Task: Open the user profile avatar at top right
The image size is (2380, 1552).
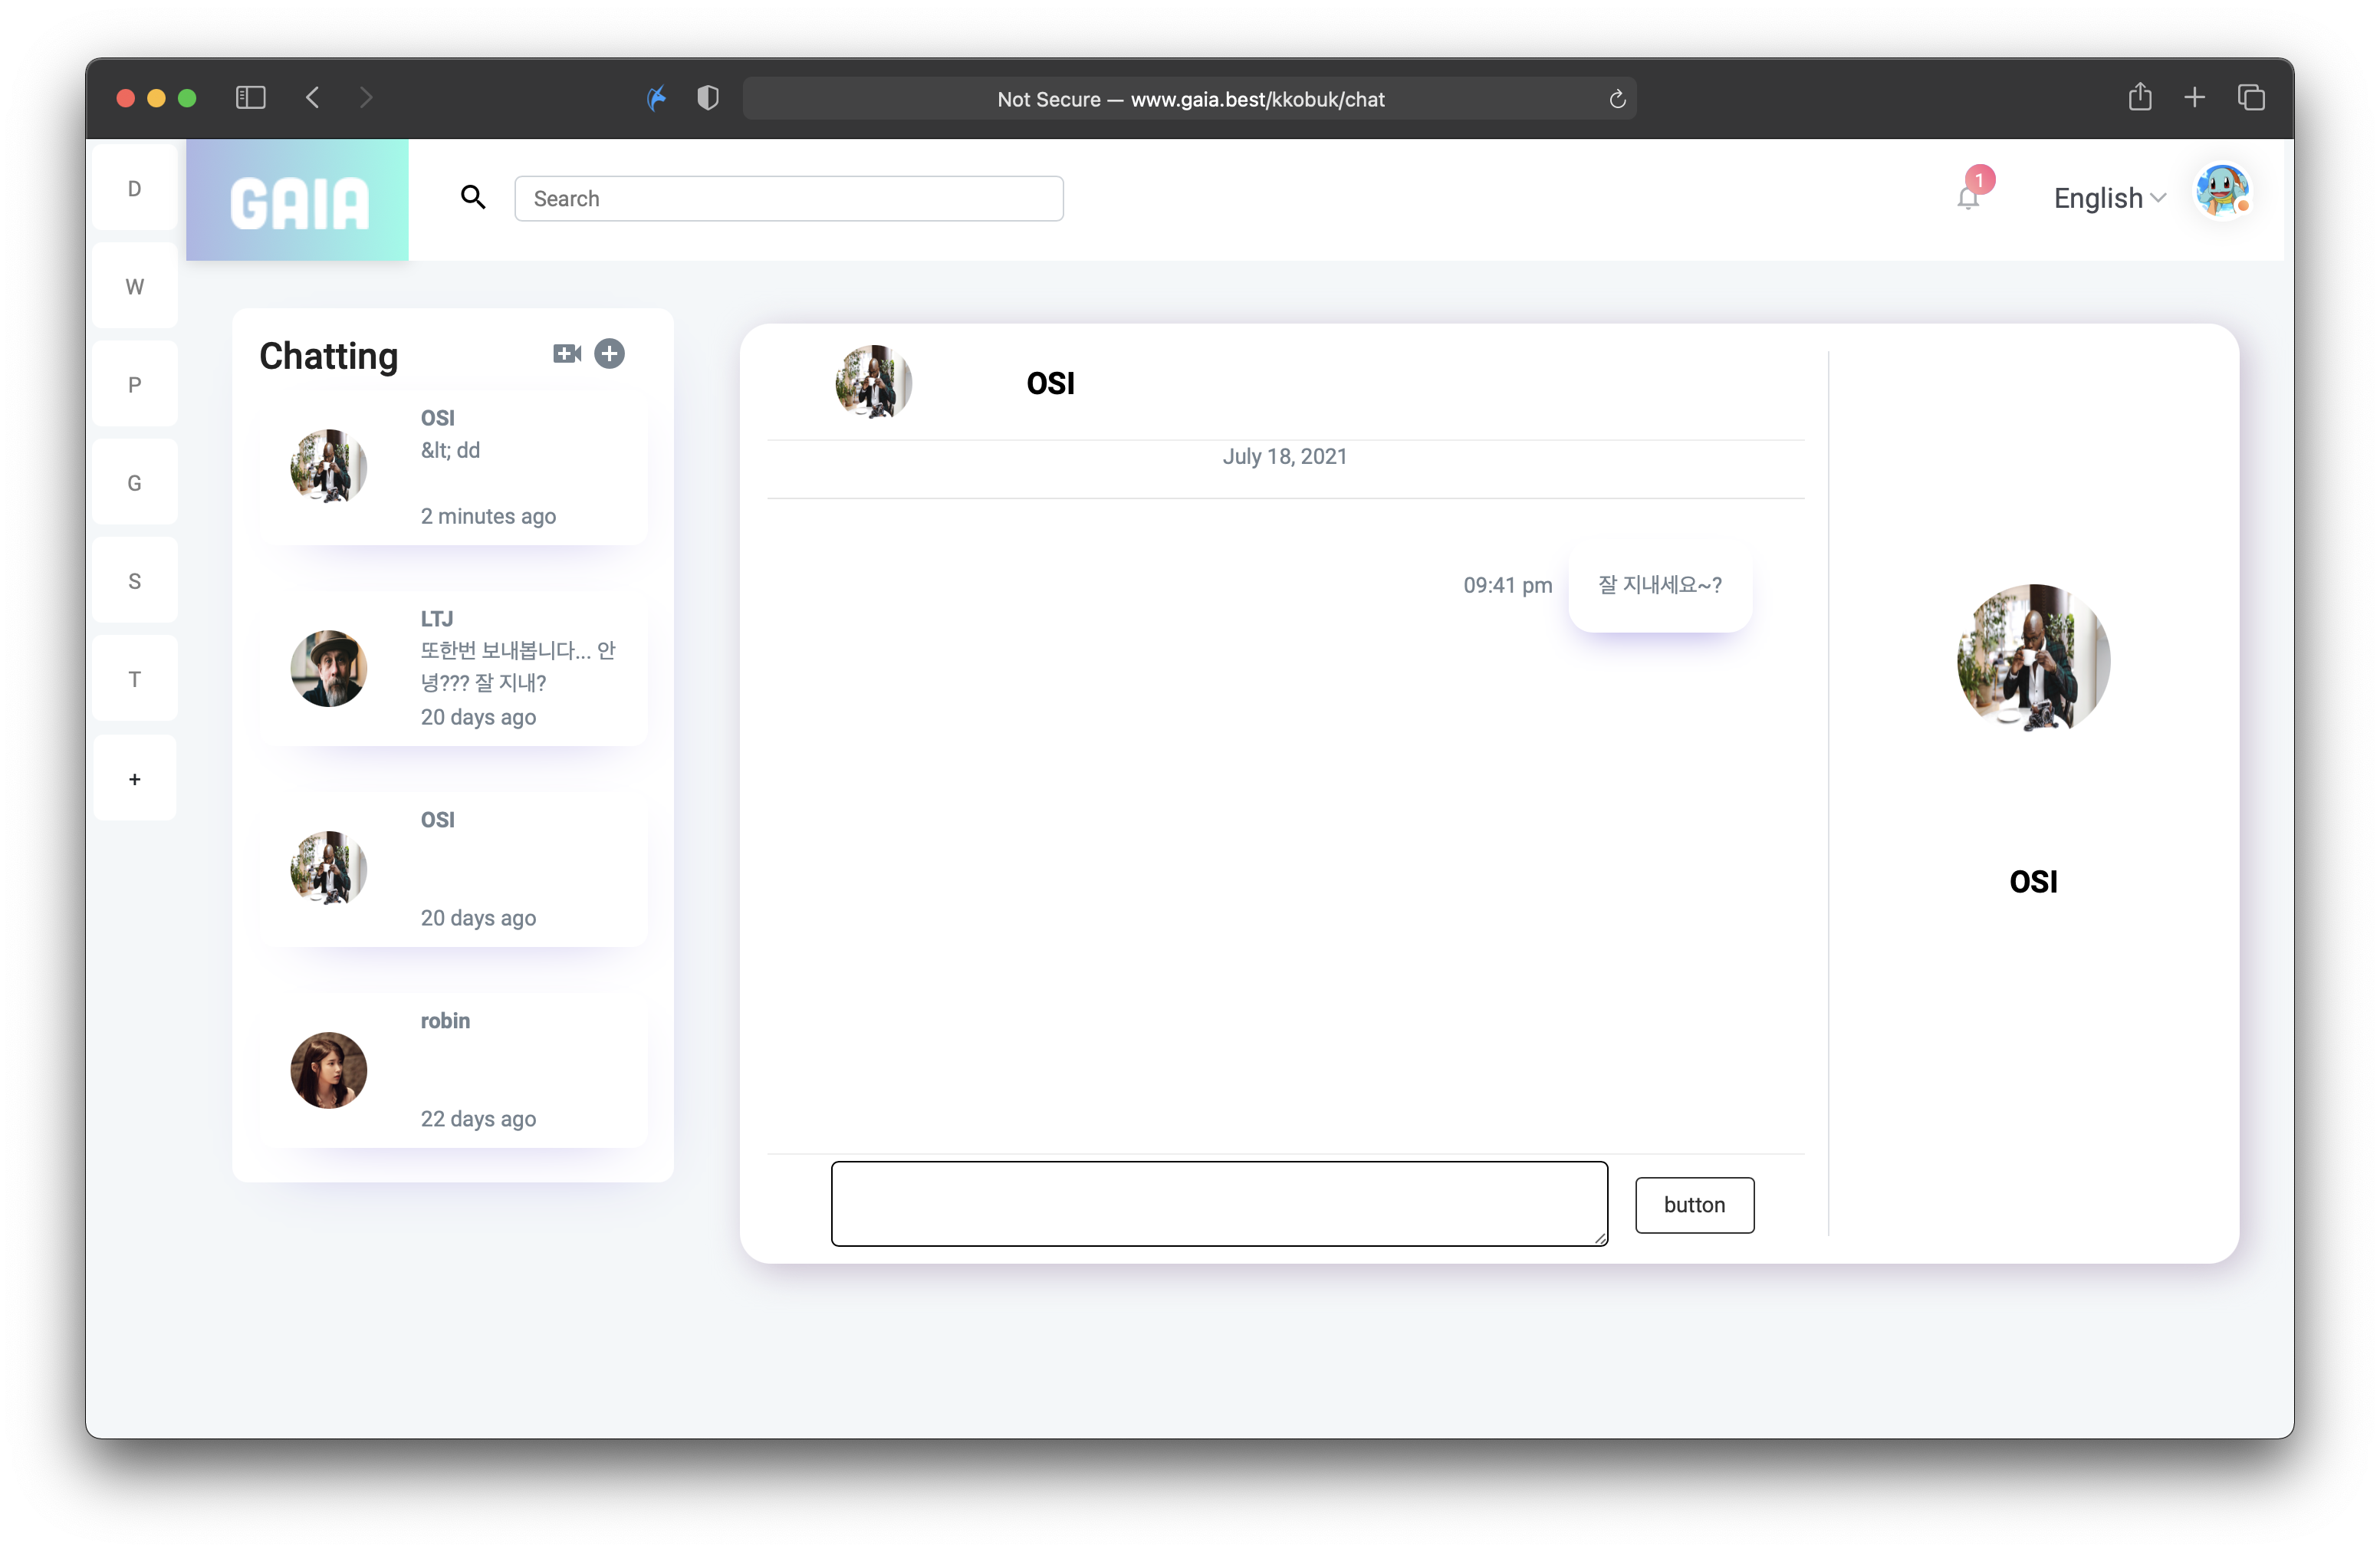Action: click(2221, 191)
